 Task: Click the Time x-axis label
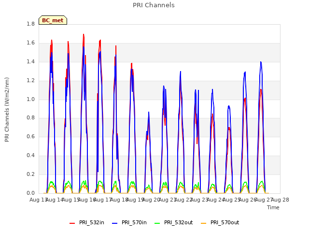273,207
